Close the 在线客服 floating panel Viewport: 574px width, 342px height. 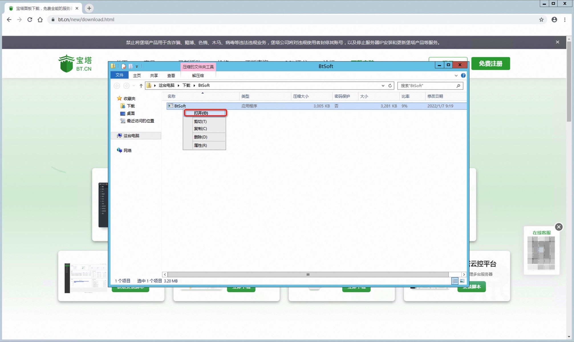559,227
